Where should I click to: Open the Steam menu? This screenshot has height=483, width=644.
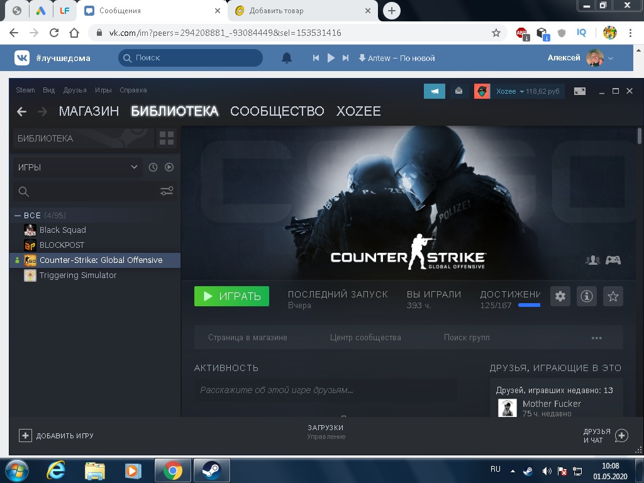[25, 90]
